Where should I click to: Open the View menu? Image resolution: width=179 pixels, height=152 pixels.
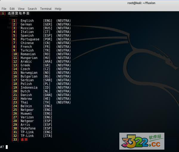point(21,9)
